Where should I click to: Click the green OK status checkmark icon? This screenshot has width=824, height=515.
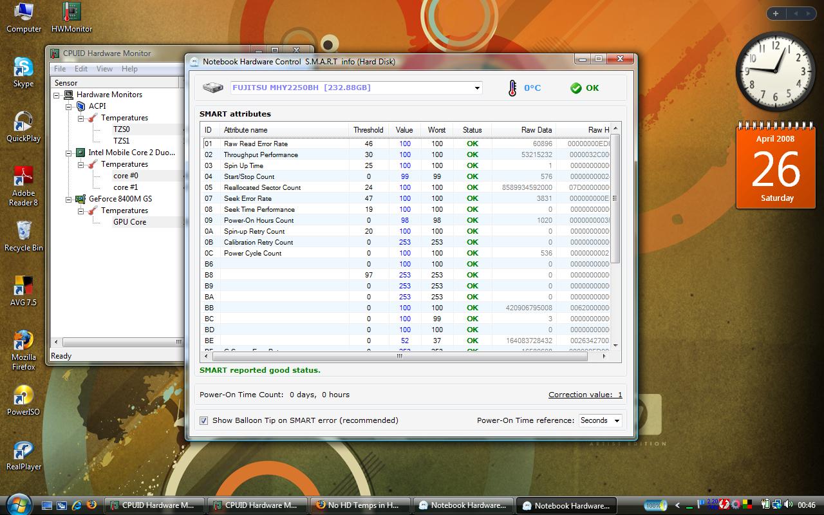click(x=576, y=88)
